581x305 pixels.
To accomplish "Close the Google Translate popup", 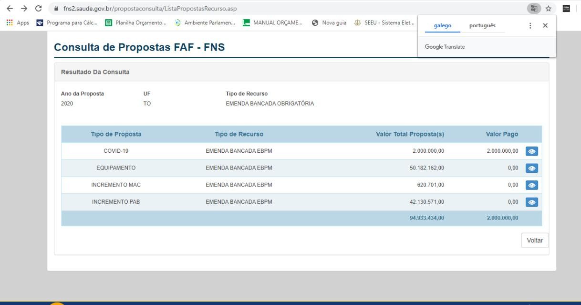I will click(545, 25).
